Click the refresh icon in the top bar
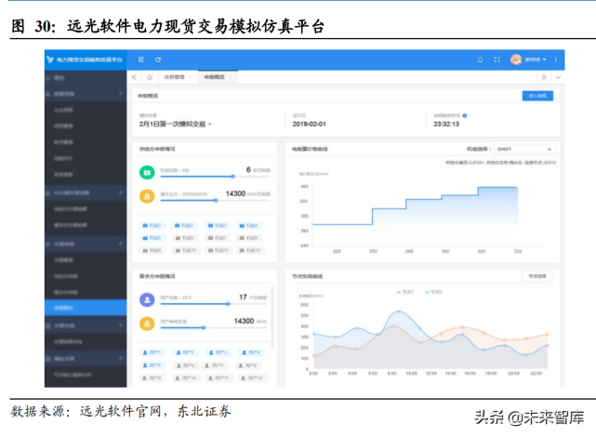The width and height of the screenshot is (596, 437). (158, 60)
